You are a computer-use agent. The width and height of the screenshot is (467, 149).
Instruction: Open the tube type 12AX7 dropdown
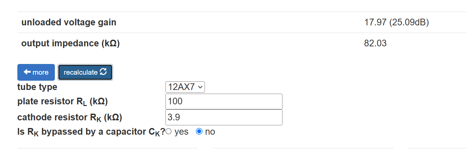(185, 87)
